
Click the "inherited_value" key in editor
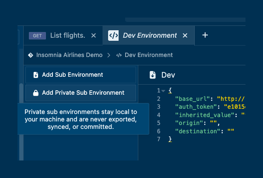(205, 115)
